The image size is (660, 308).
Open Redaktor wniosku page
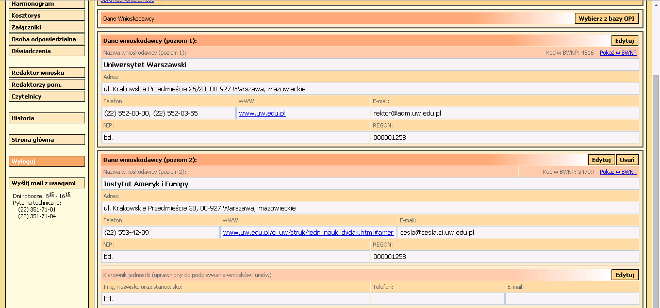pyautogui.click(x=47, y=73)
